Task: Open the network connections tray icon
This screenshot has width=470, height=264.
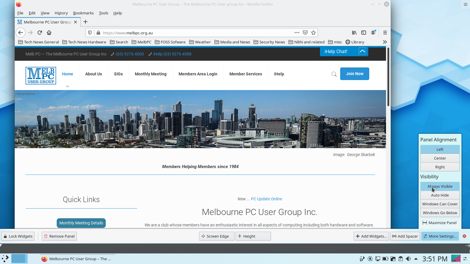Action: [377, 259]
